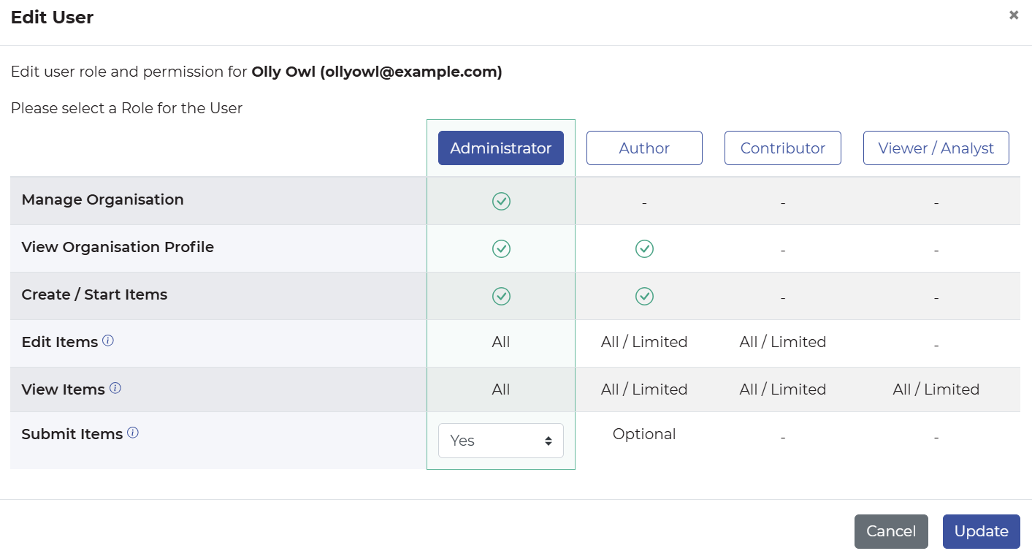Click the Cancel button
The height and width of the screenshot is (559, 1032).
[891, 531]
